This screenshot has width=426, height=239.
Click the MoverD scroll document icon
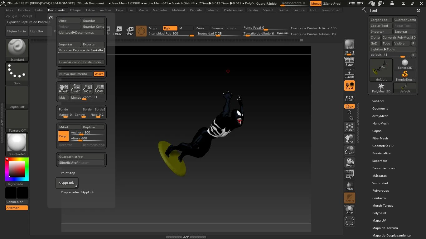pos(64,89)
